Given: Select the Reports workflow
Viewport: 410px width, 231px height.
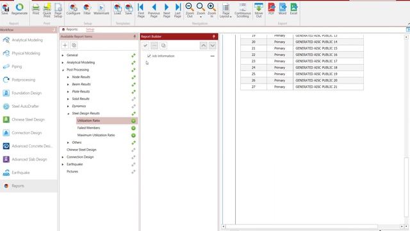Looking at the screenshot, I should [28, 186].
